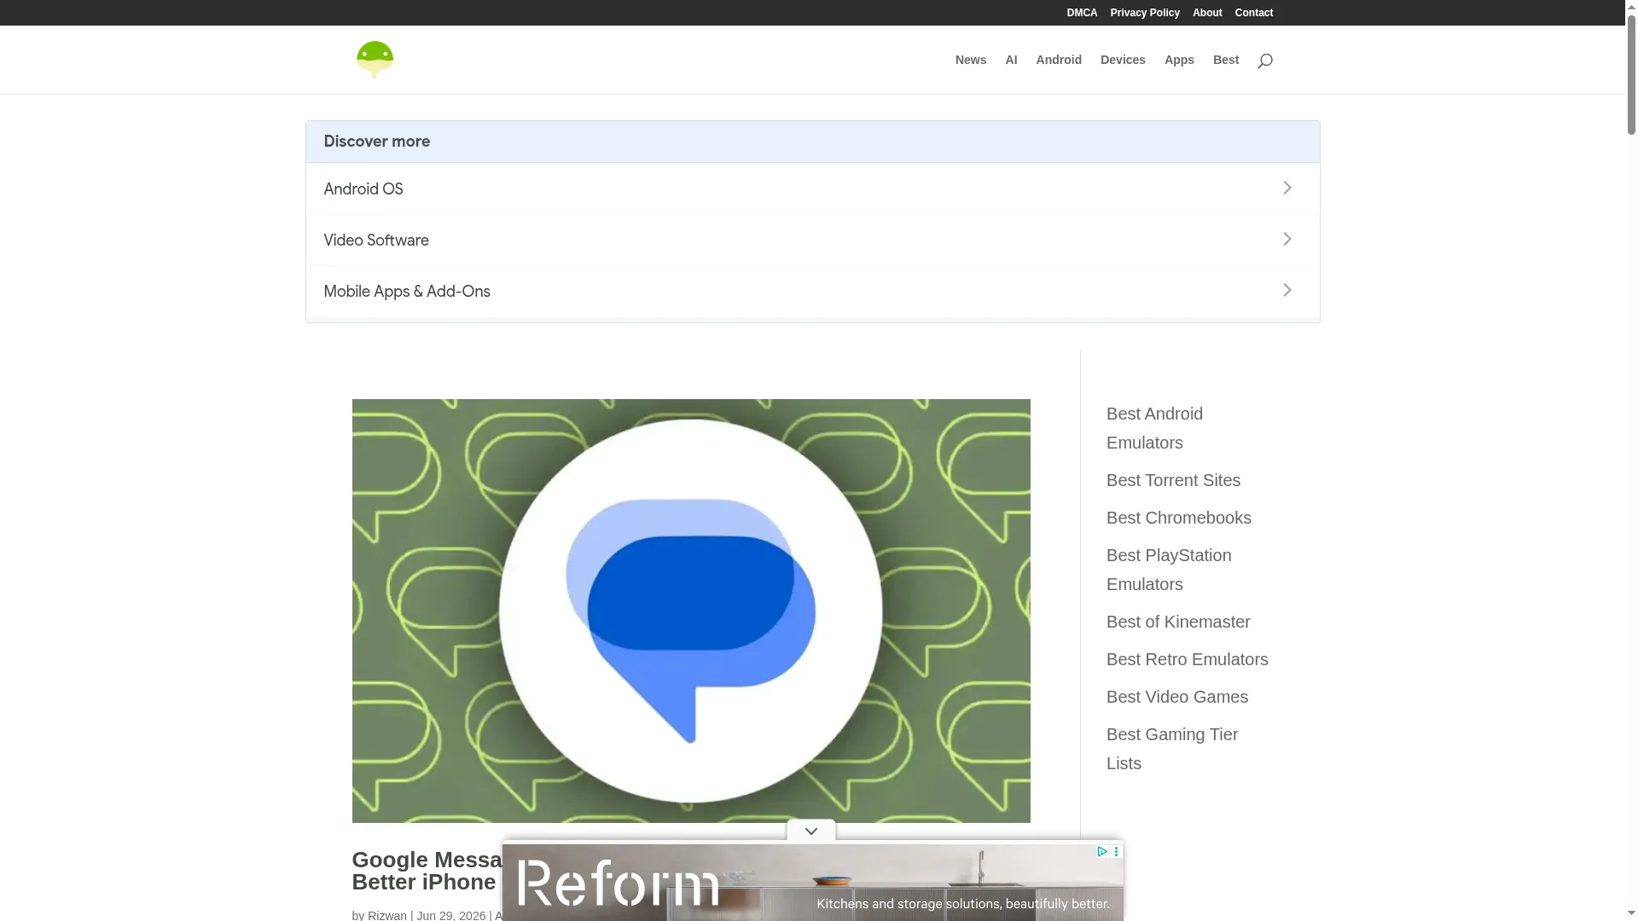Visit the Best Retro Emulators link
Viewport: 1638px width, 921px height.
[1187, 659]
